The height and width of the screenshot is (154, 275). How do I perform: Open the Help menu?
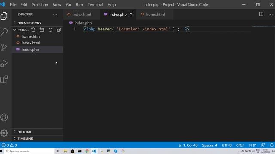pyautogui.click(x=112, y=5)
